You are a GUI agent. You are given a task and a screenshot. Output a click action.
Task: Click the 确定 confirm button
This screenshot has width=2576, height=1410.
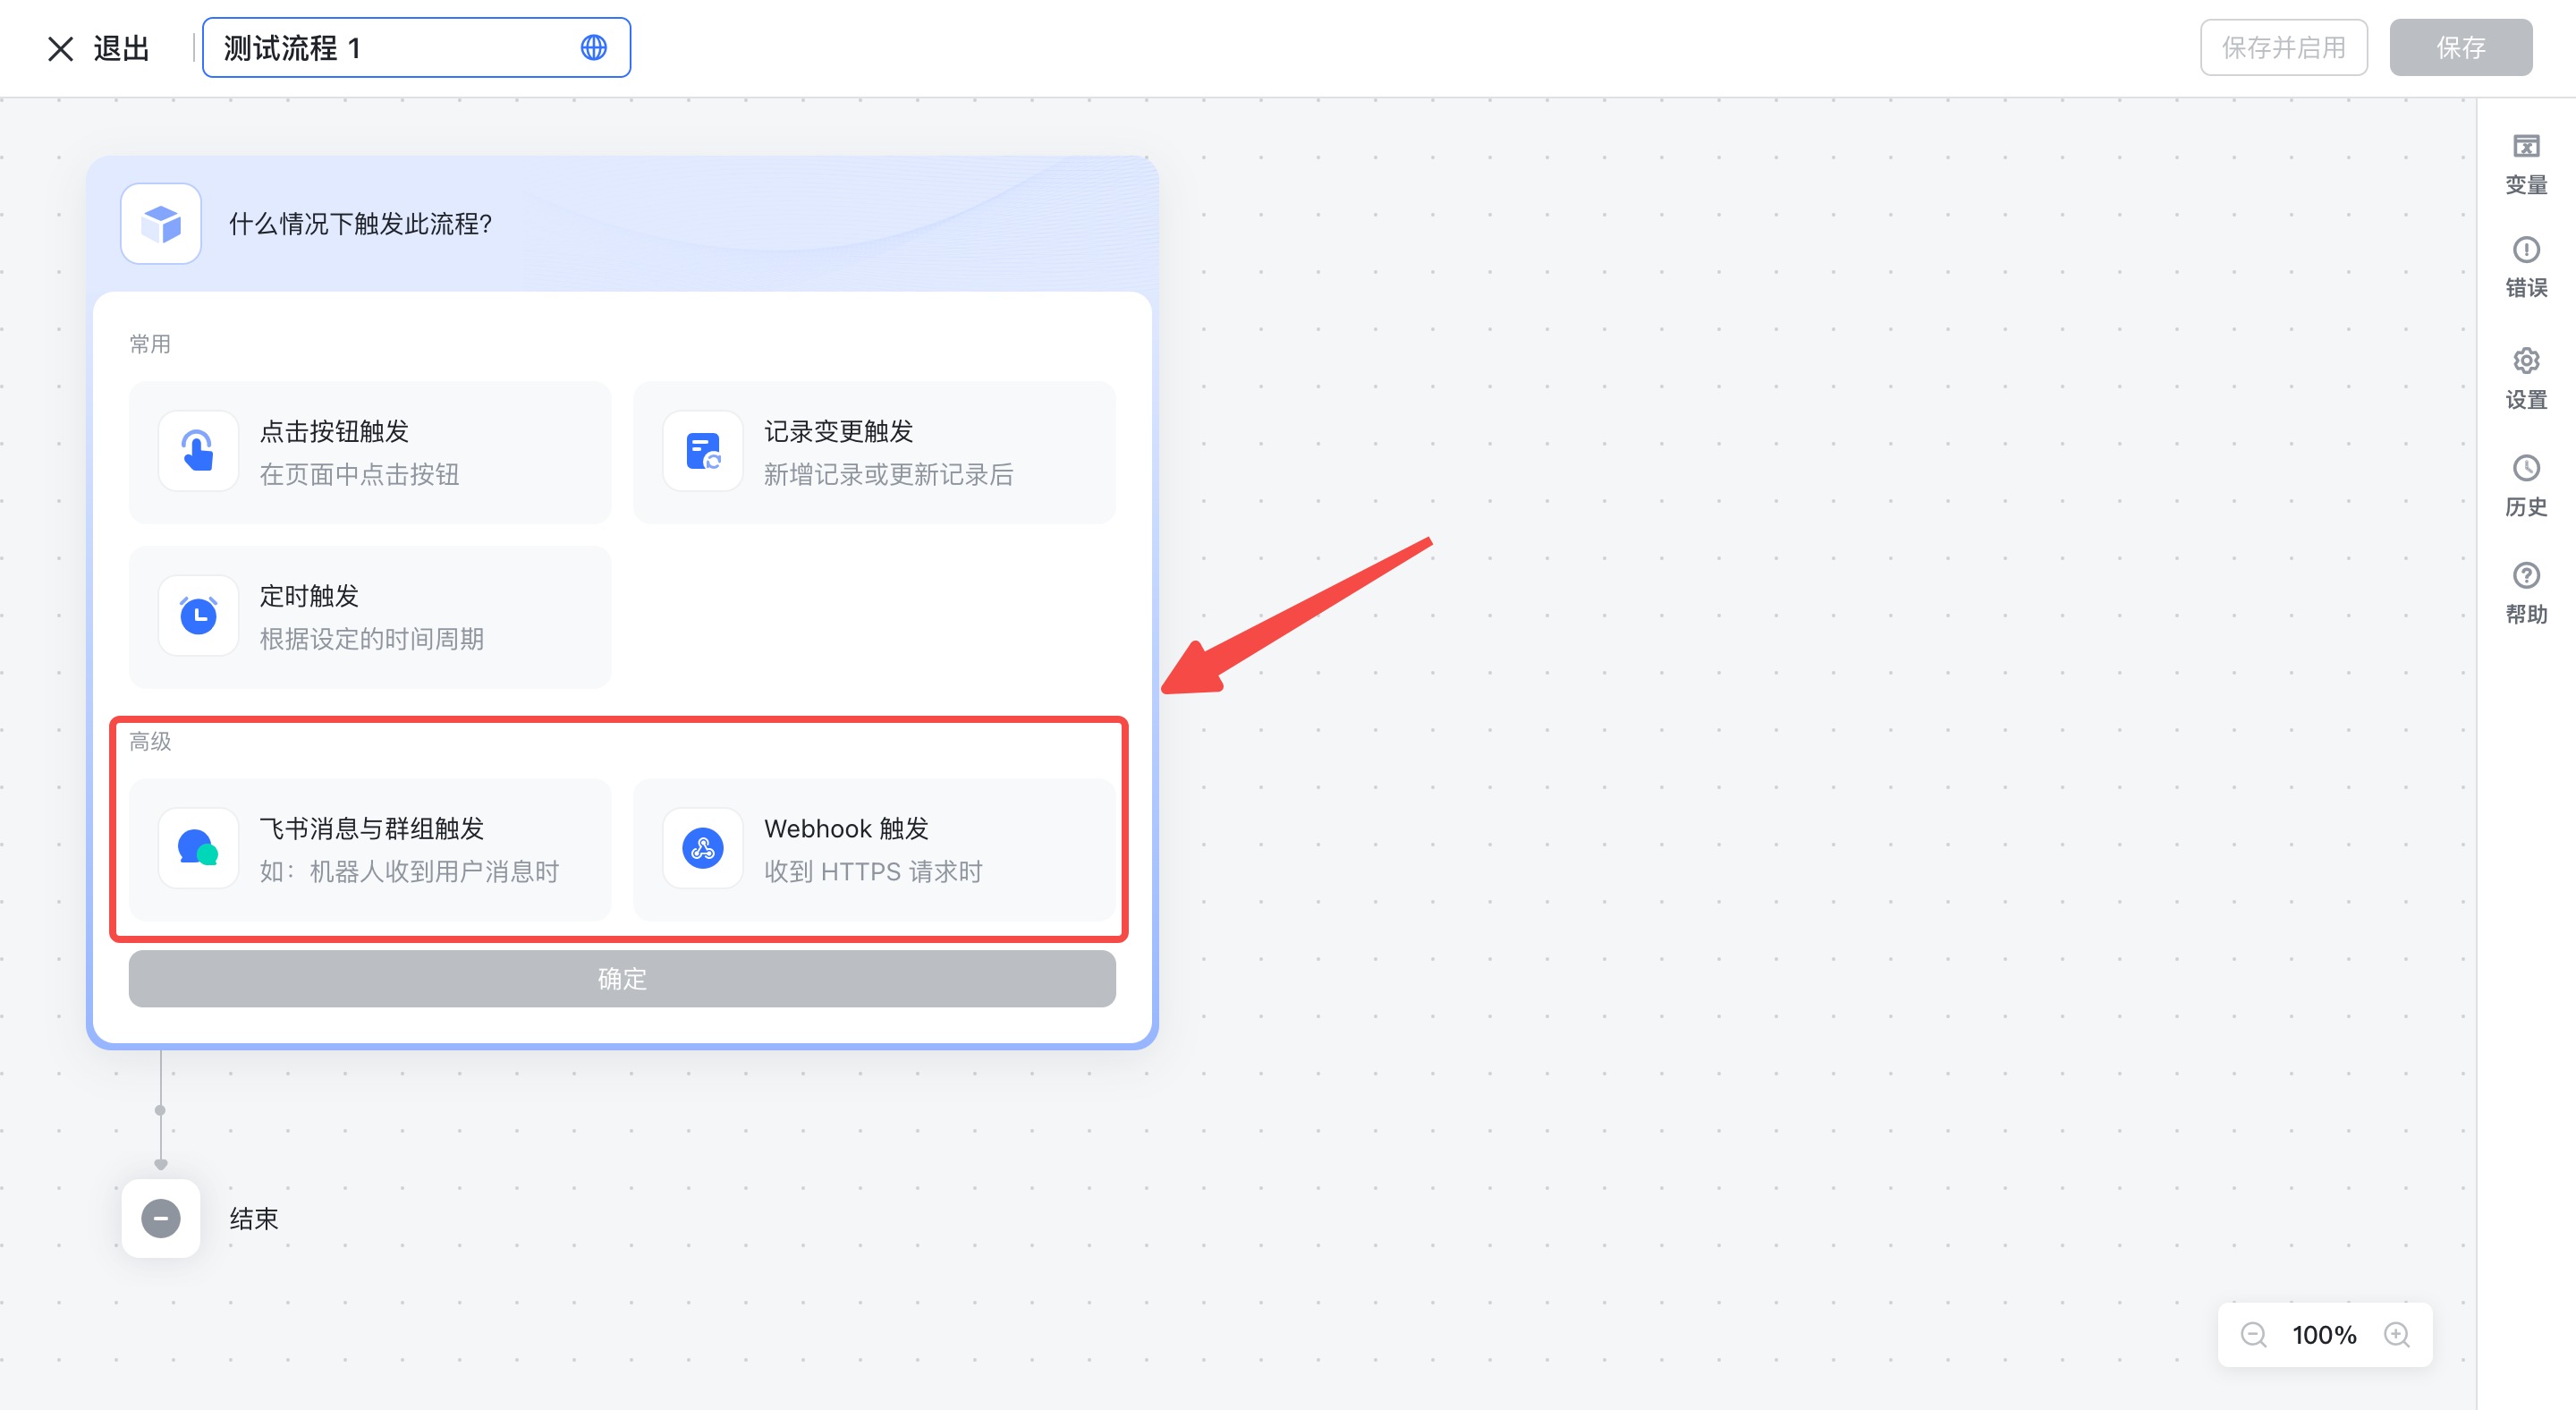click(622, 979)
